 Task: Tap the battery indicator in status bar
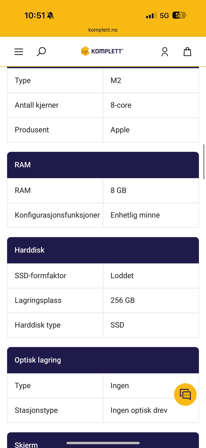[179, 15]
